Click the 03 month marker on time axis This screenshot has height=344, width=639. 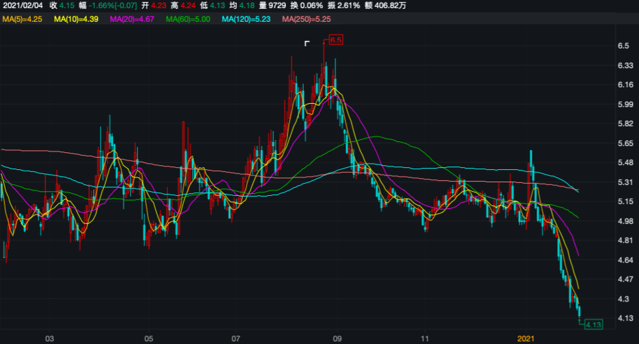[x=49, y=338]
